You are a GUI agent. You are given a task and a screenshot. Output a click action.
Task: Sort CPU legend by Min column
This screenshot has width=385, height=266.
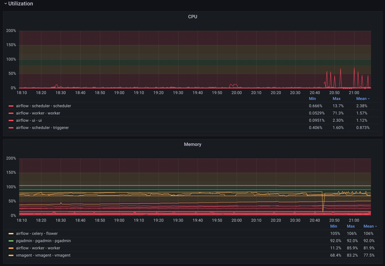tap(312, 99)
